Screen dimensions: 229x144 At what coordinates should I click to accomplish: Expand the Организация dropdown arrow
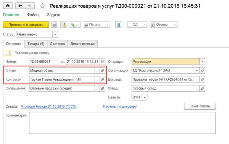197,71
